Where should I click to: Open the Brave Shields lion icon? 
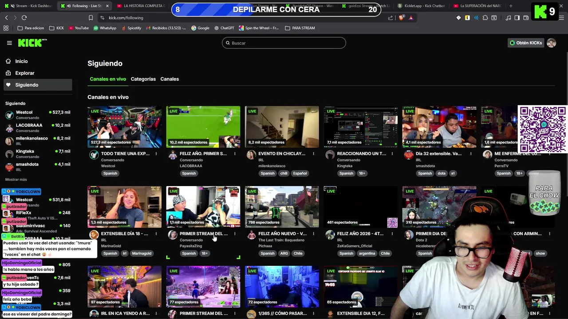(402, 18)
